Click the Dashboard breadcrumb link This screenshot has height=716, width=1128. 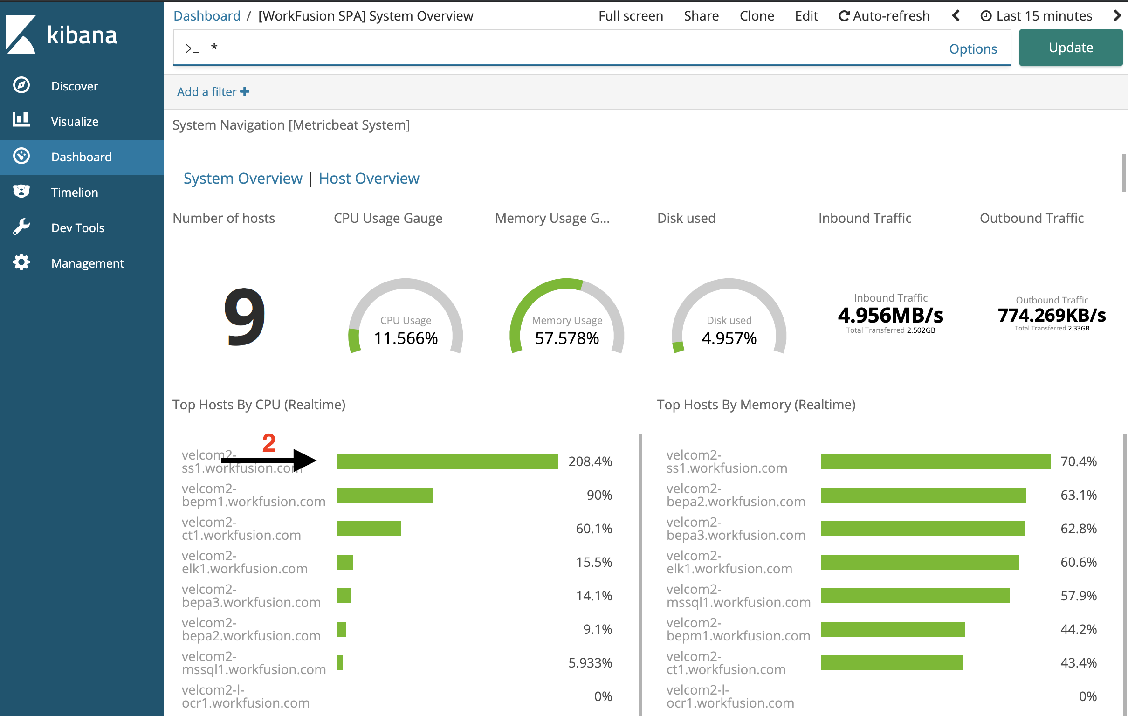pyautogui.click(x=206, y=16)
